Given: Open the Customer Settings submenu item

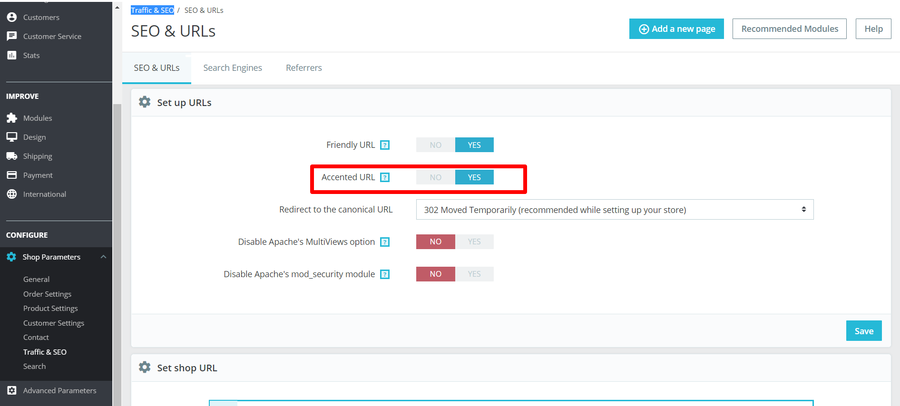Looking at the screenshot, I should pyautogui.click(x=54, y=323).
